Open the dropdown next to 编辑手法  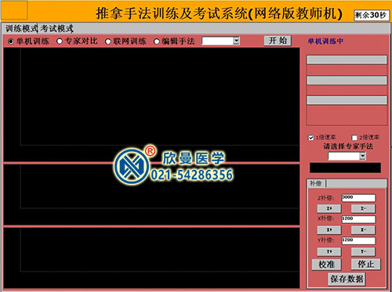coord(236,41)
